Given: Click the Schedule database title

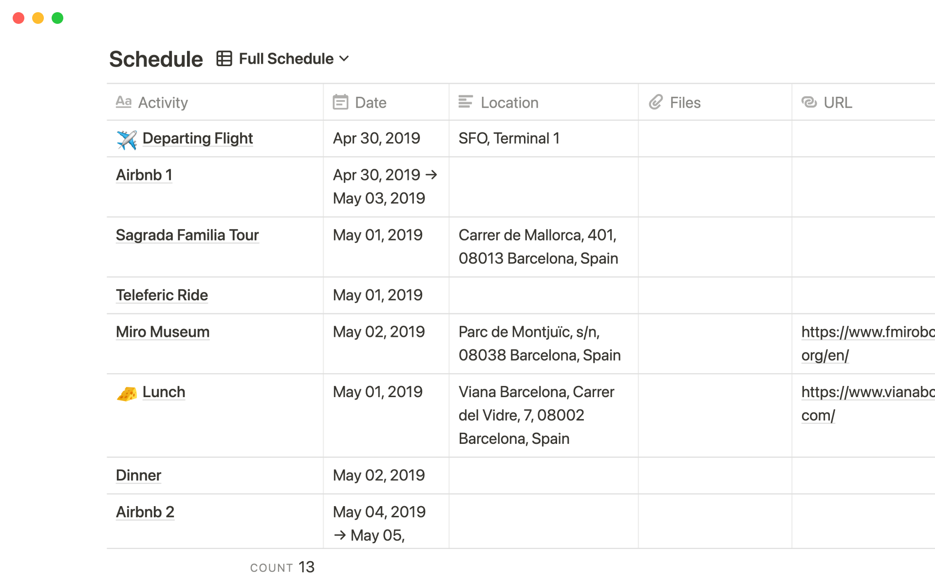Looking at the screenshot, I should click(156, 59).
